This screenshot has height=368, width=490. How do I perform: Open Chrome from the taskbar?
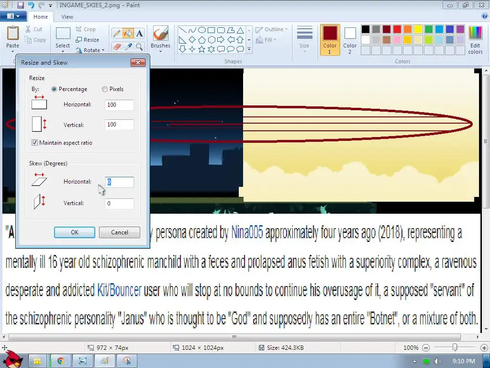[x=61, y=361]
